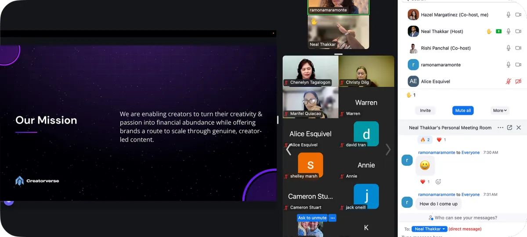
Task: Toggle ramonamaramonte's video camera icon
Action: 518,65
